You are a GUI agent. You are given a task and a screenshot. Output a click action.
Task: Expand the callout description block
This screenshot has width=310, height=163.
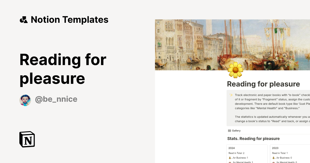point(269,108)
